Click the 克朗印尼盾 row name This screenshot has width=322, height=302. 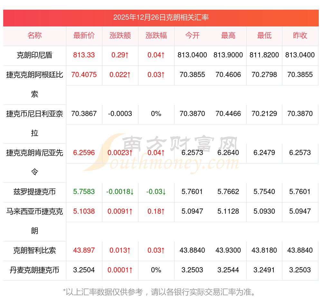tap(34, 55)
